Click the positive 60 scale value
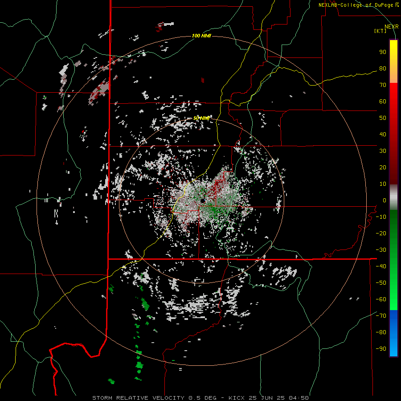The image size is (401, 401). [x=383, y=102]
